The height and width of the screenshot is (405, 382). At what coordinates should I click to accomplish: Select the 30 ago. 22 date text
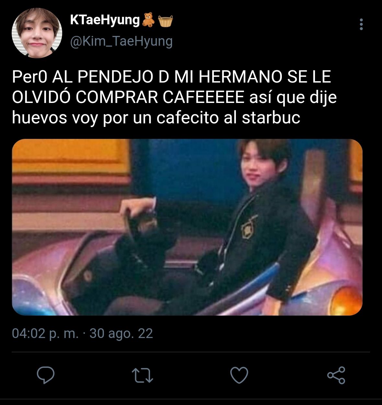(121, 333)
